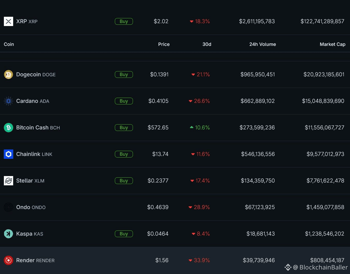Click the @BlockchainBaller attribution link
Screen dimensions: 350x274
coord(320,267)
